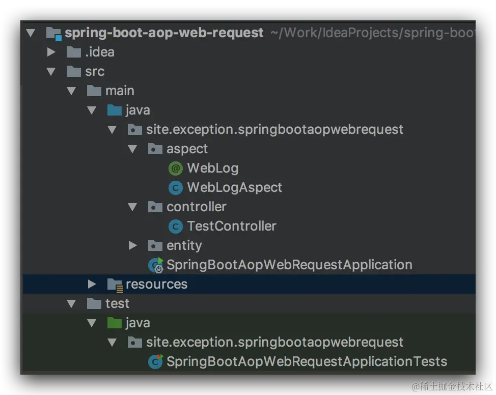Collapse the spring-boot-aop-web-request project root

(31, 33)
